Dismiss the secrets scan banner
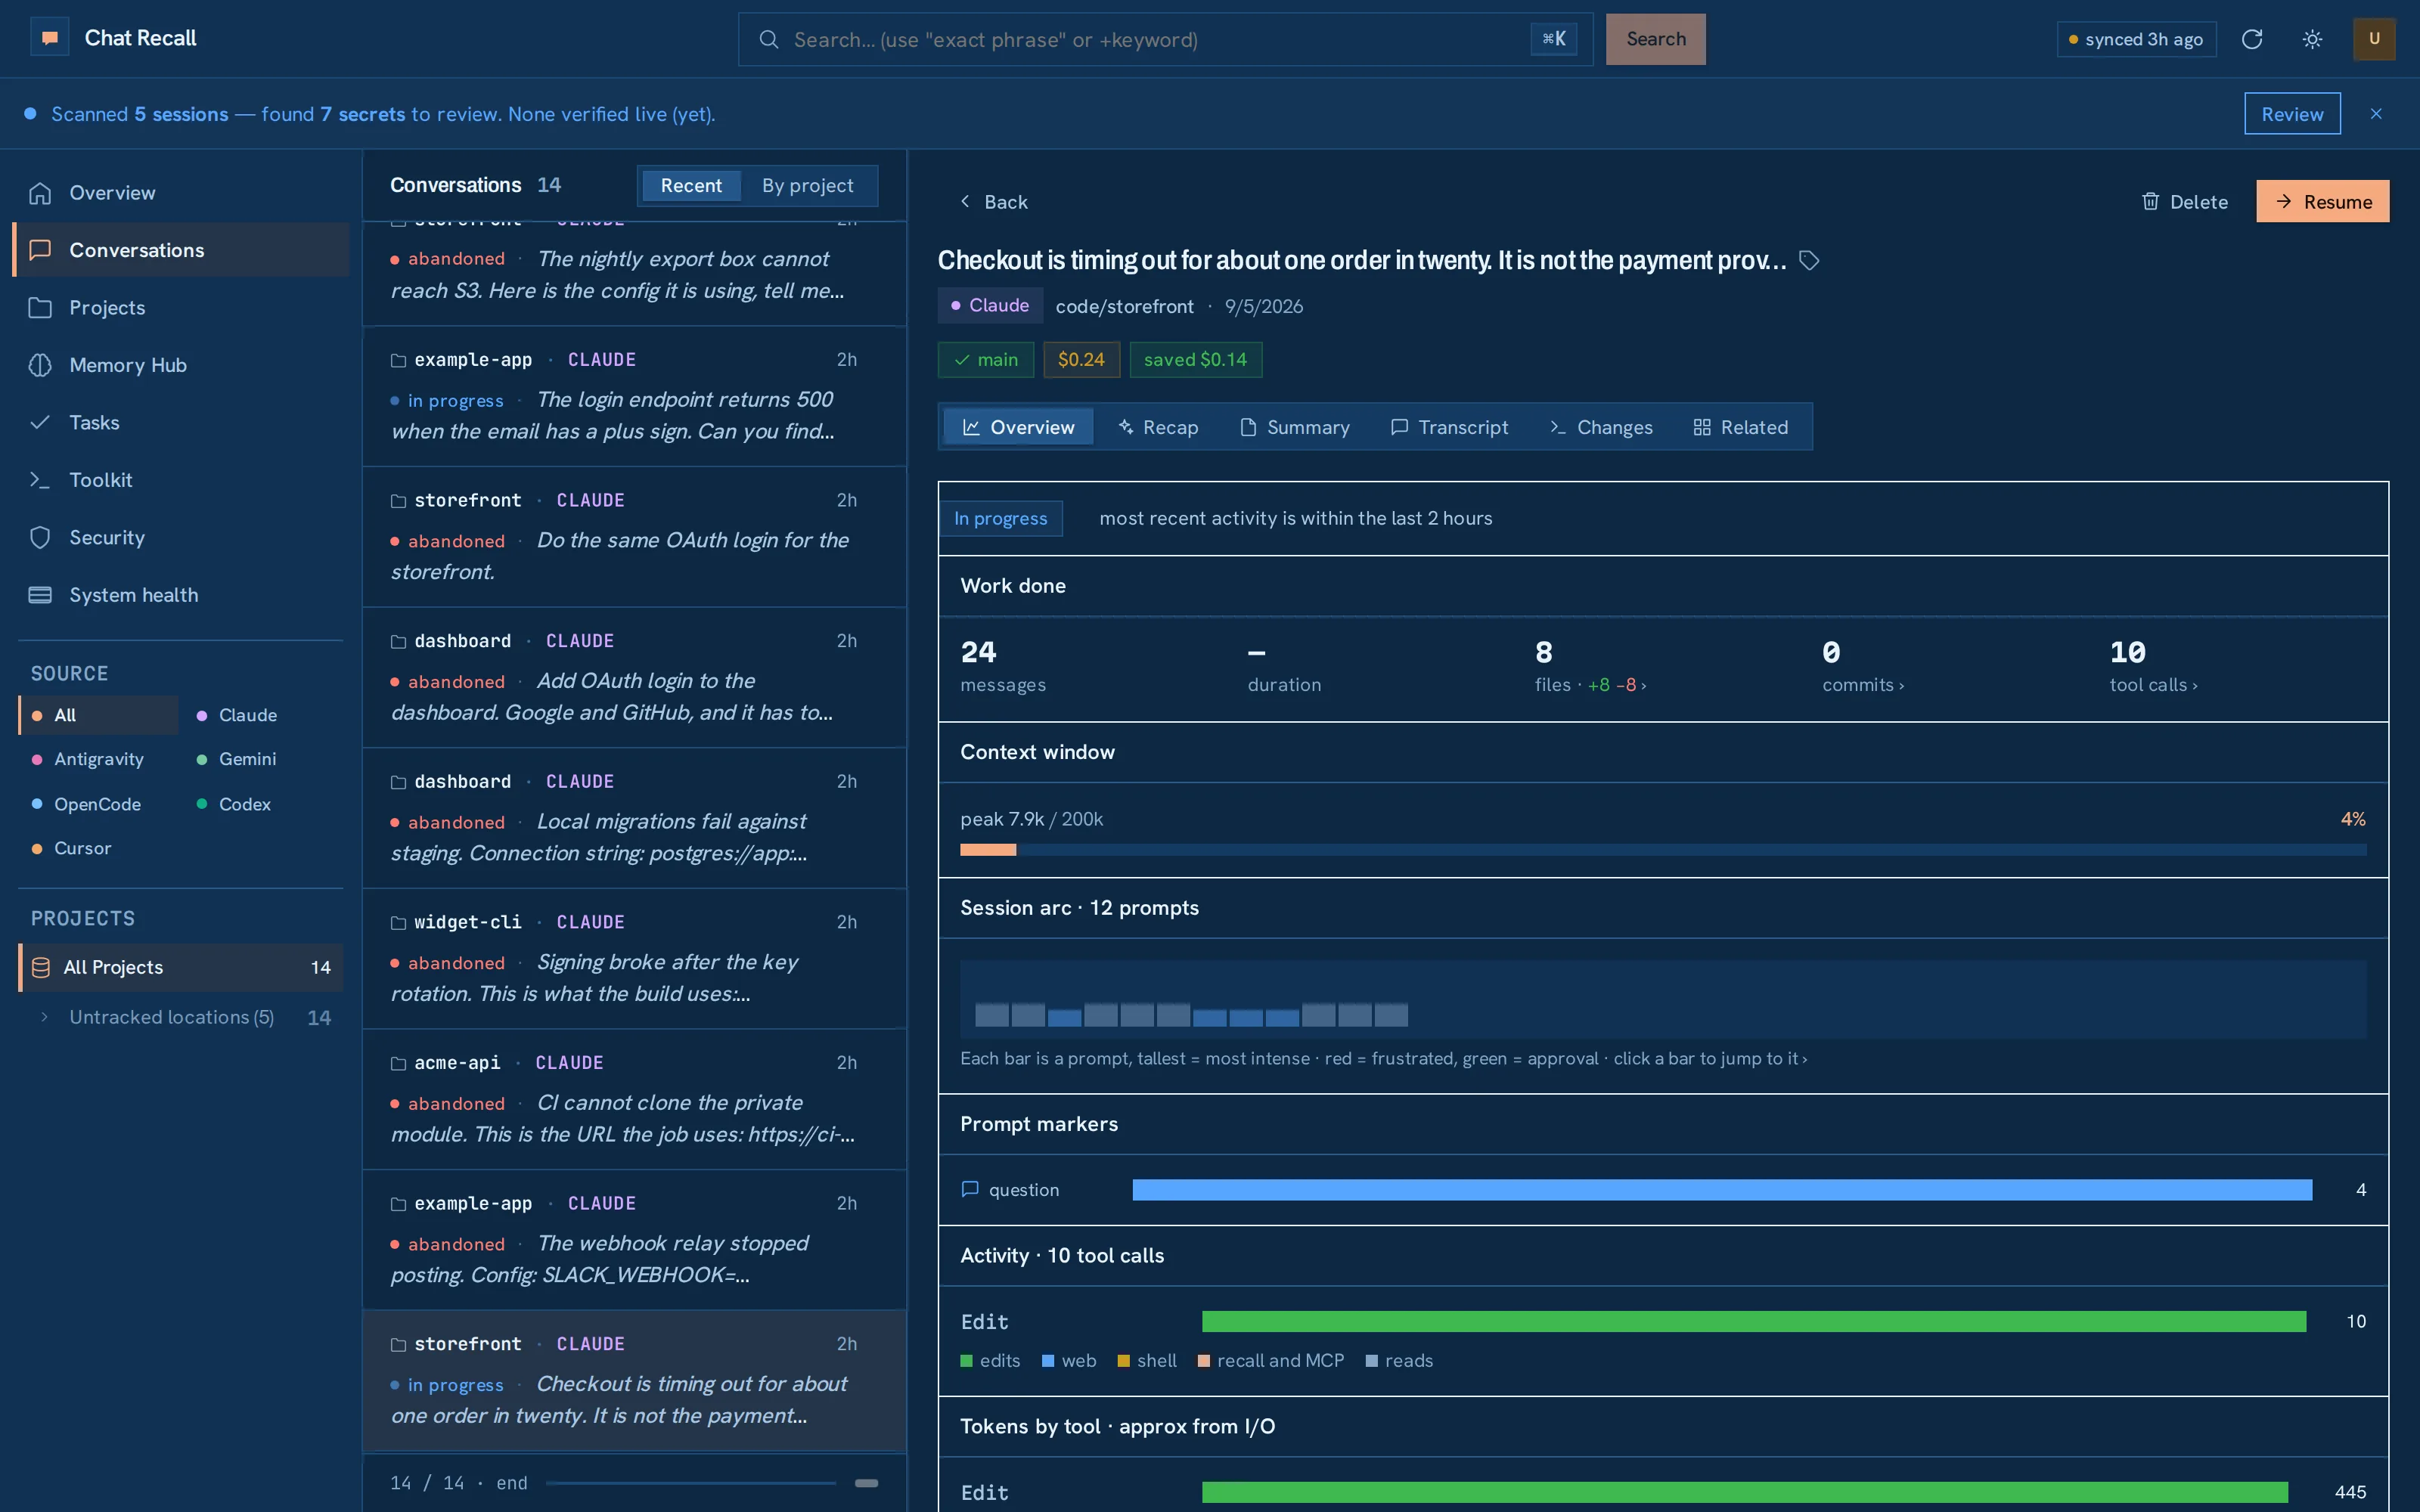 pos(2376,114)
